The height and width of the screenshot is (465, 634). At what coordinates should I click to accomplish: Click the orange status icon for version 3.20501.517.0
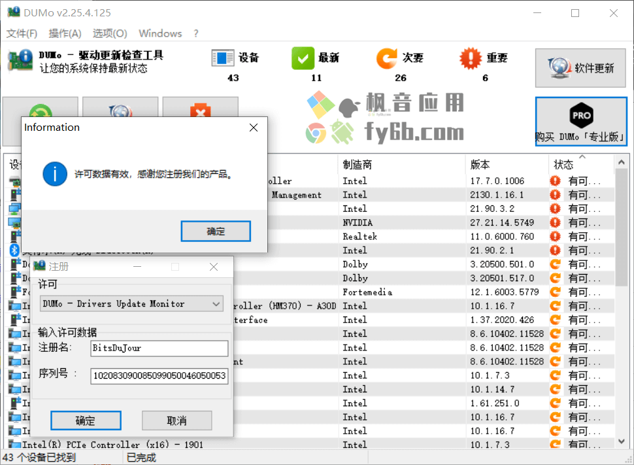pyautogui.click(x=555, y=278)
